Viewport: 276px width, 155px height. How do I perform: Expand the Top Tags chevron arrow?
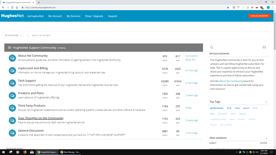pyautogui.click(x=266, y=102)
